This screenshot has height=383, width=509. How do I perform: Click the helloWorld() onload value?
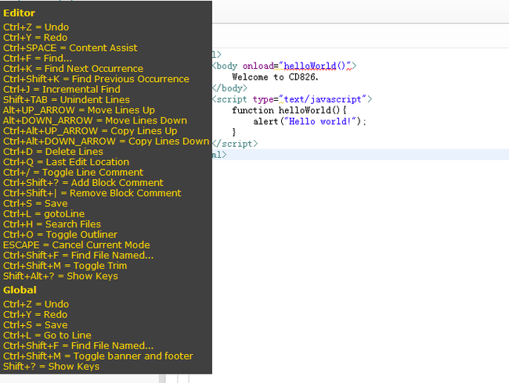click(x=314, y=66)
